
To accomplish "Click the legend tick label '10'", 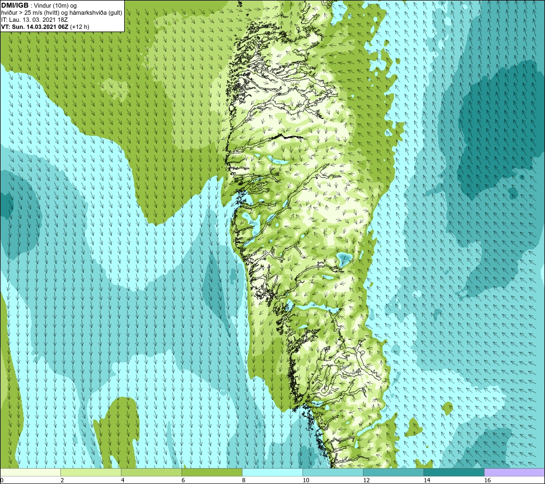I will [306, 480].
